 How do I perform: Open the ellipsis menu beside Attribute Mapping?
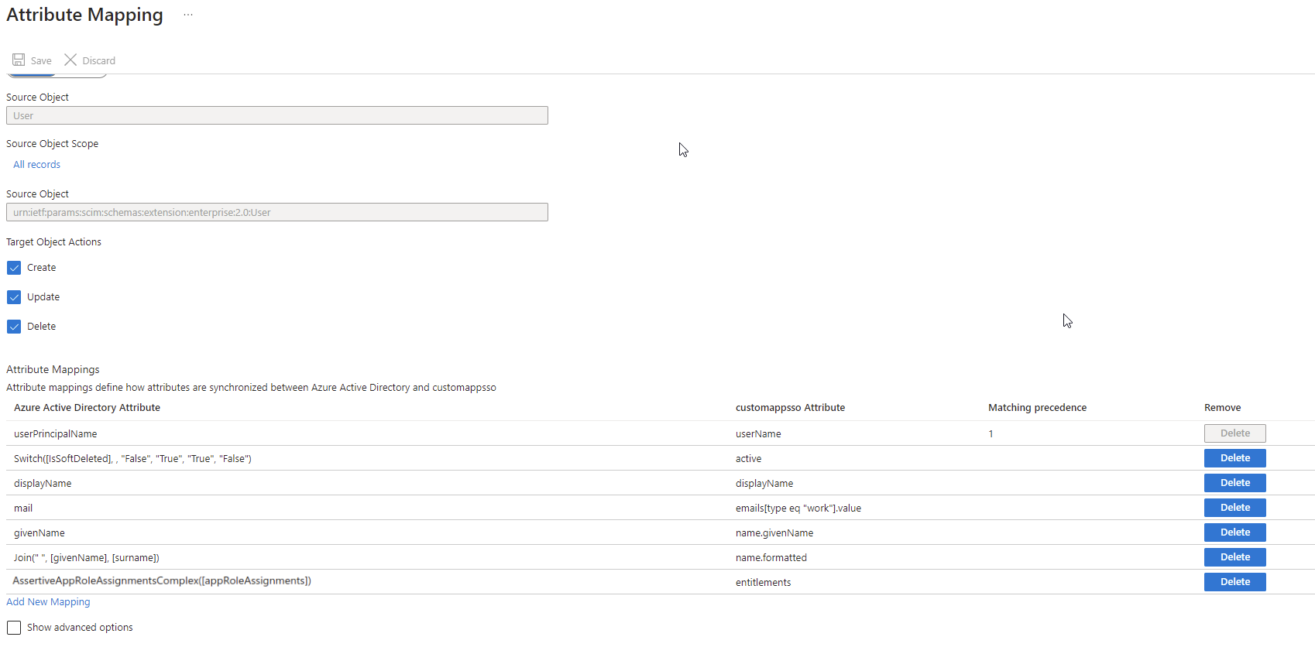188,15
